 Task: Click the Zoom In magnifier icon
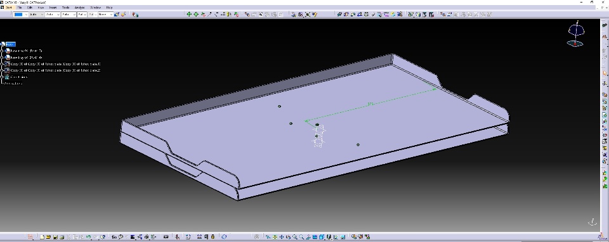pos(295,237)
